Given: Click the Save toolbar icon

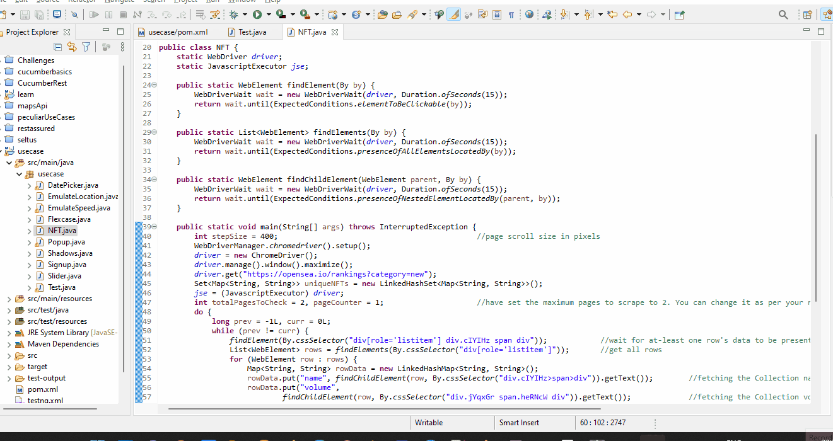Looking at the screenshot, I should click(25, 14).
